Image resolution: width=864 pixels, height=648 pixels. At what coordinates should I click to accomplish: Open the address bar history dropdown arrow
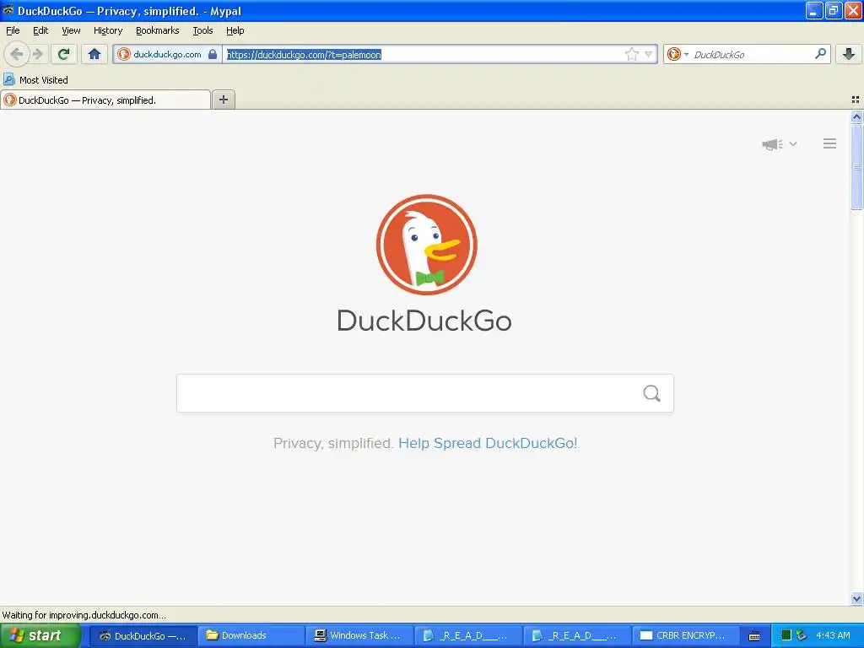point(649,54)
